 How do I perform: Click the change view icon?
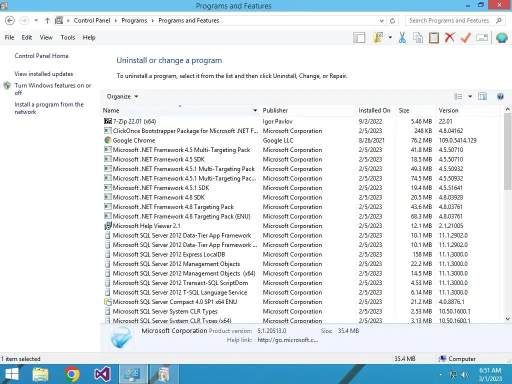pyautogui.click(x=458, y=96)
